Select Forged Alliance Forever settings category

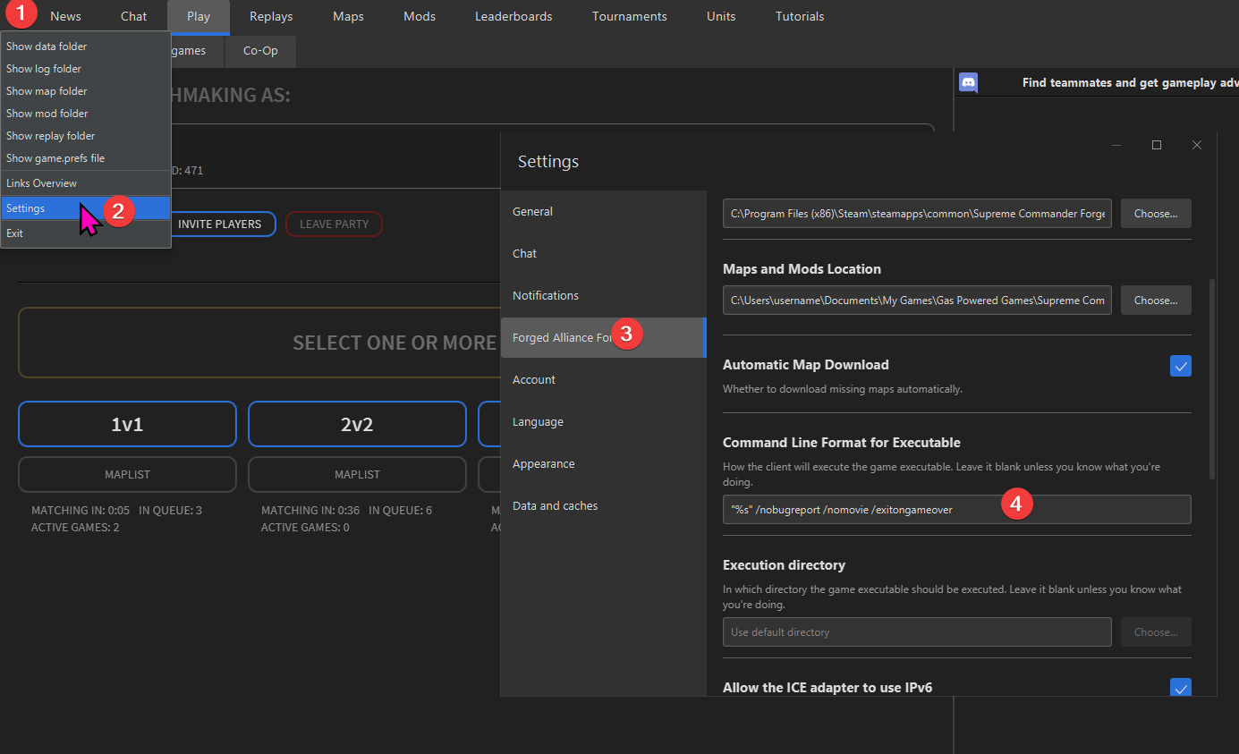click(603, 338)
